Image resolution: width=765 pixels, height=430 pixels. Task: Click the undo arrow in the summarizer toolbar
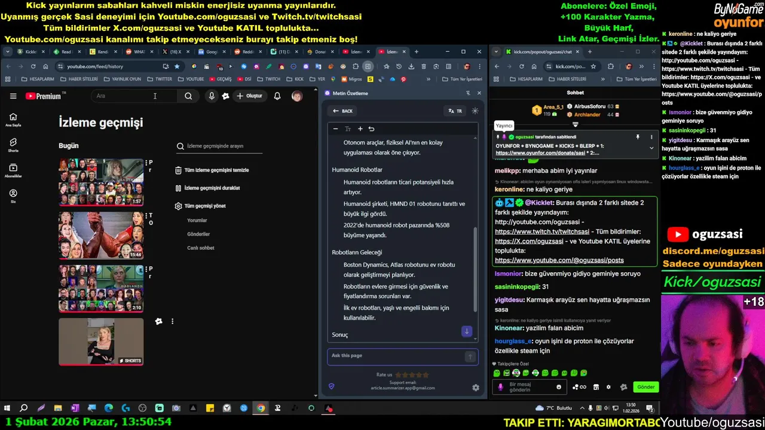coord(371,129)
